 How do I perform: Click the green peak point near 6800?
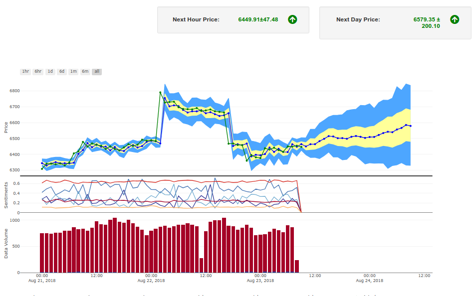click(160, 93)
